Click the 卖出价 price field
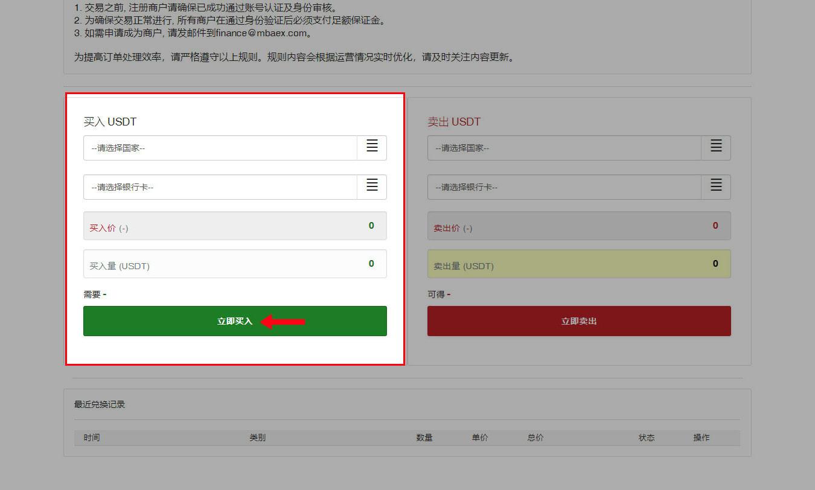This screenshot has height=490, width=815. click(579, 226)
